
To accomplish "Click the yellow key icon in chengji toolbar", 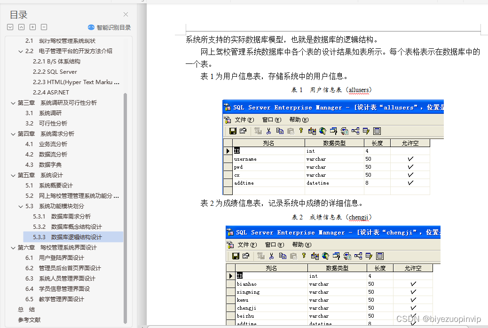I will tap(304, 256).
